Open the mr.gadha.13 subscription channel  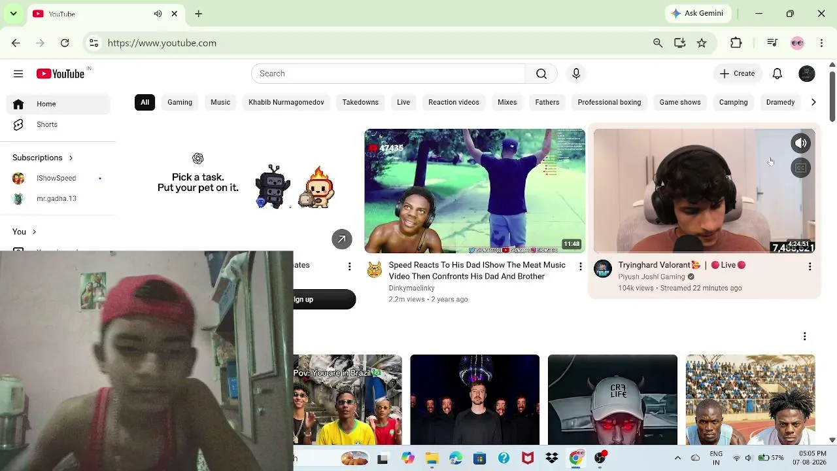pos(58,199)
